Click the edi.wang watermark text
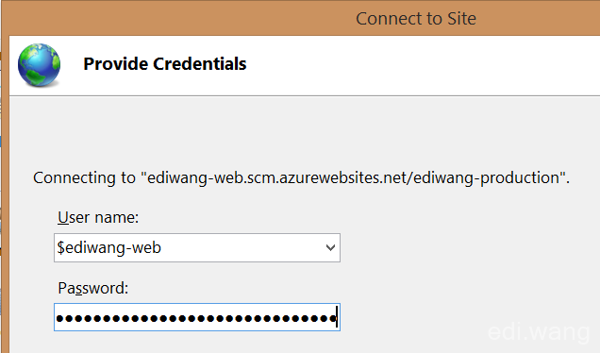This screenshot has width=600, height=353. pyautogui.click(x=539, y=332)
